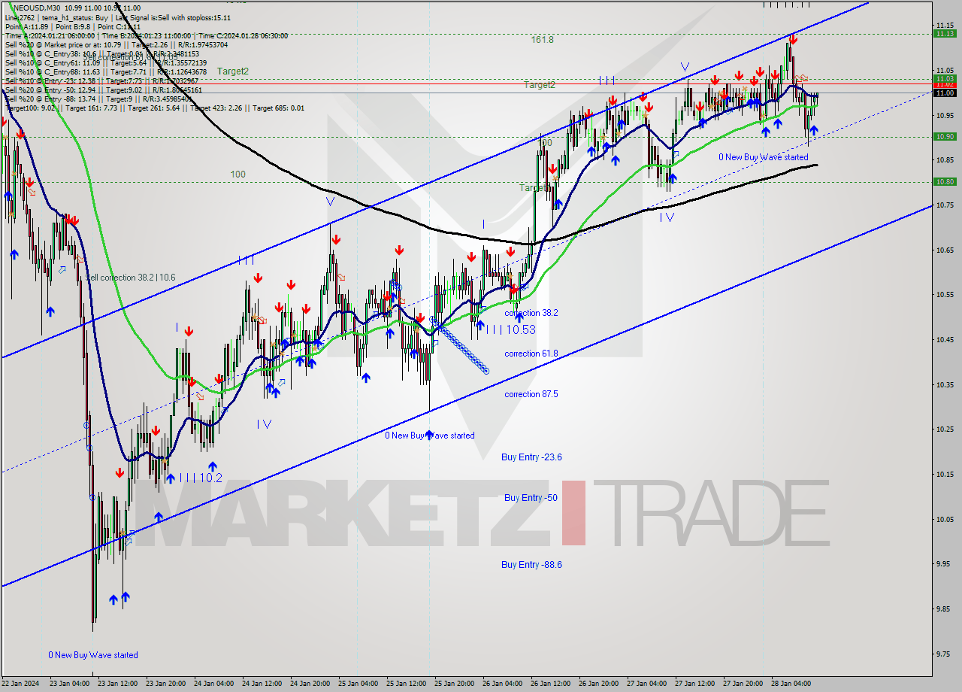Click the green 10.80 price level tag
Screen dimensions: 962x692
coord(944,181)
